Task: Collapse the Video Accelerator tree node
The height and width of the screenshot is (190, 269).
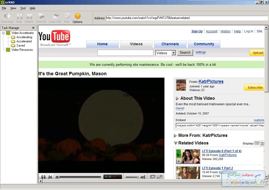Action: [3, 33]
